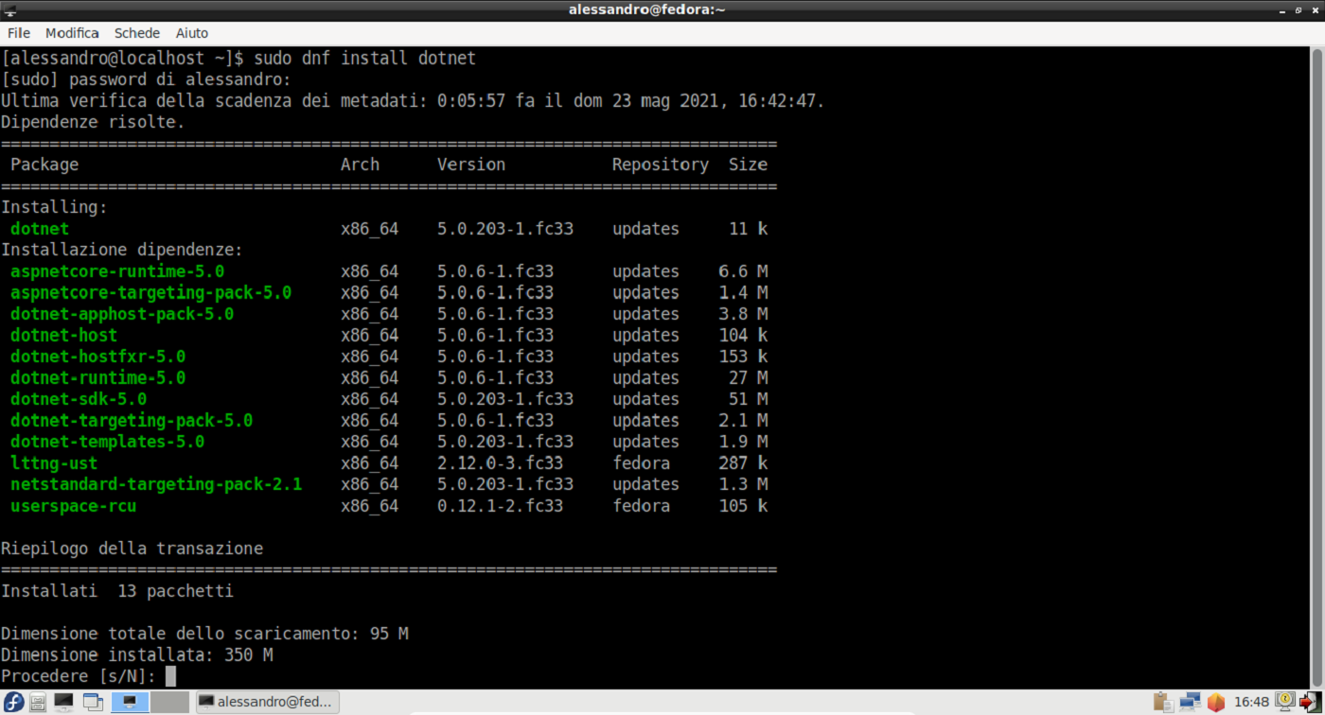Click the size value 287 k

(x=743, y=463)
